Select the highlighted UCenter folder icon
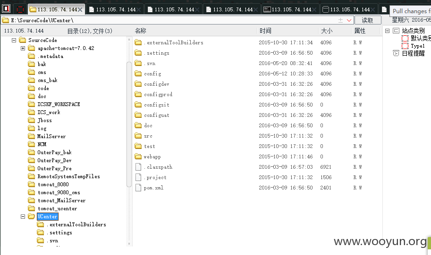This screenshot has height=255, width=431. [x=32, y=216]
